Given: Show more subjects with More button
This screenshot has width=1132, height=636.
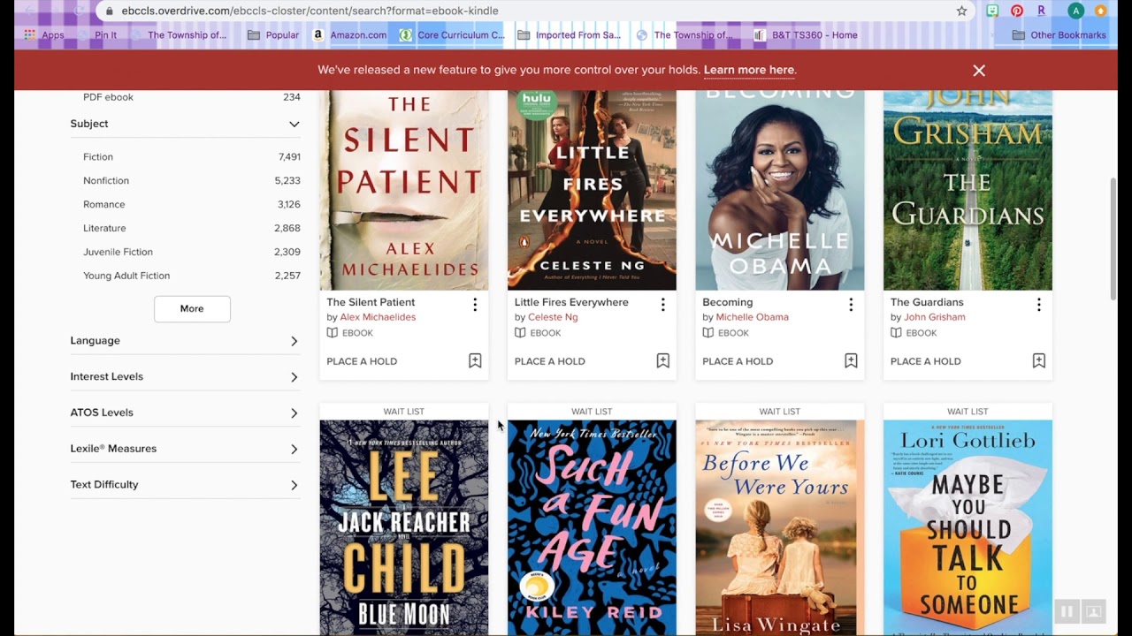Looking at the screenshot, I should [x=192, y=308].
